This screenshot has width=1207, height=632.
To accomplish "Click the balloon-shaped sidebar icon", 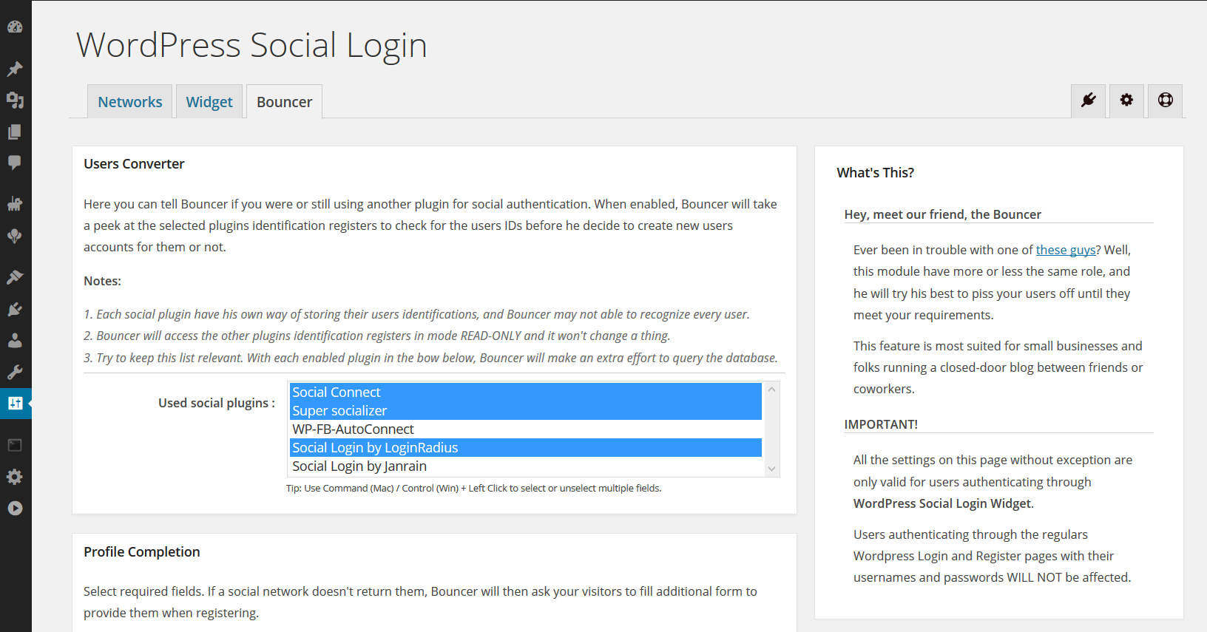I will [15, 236].
